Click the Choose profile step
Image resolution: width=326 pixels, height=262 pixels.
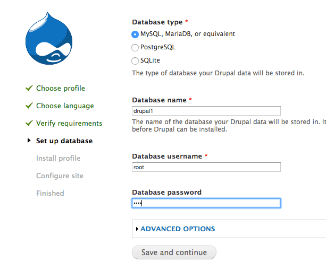coord(61,88)
